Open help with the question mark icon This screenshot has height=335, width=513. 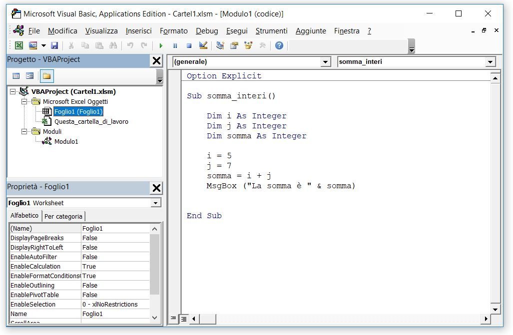279,45
